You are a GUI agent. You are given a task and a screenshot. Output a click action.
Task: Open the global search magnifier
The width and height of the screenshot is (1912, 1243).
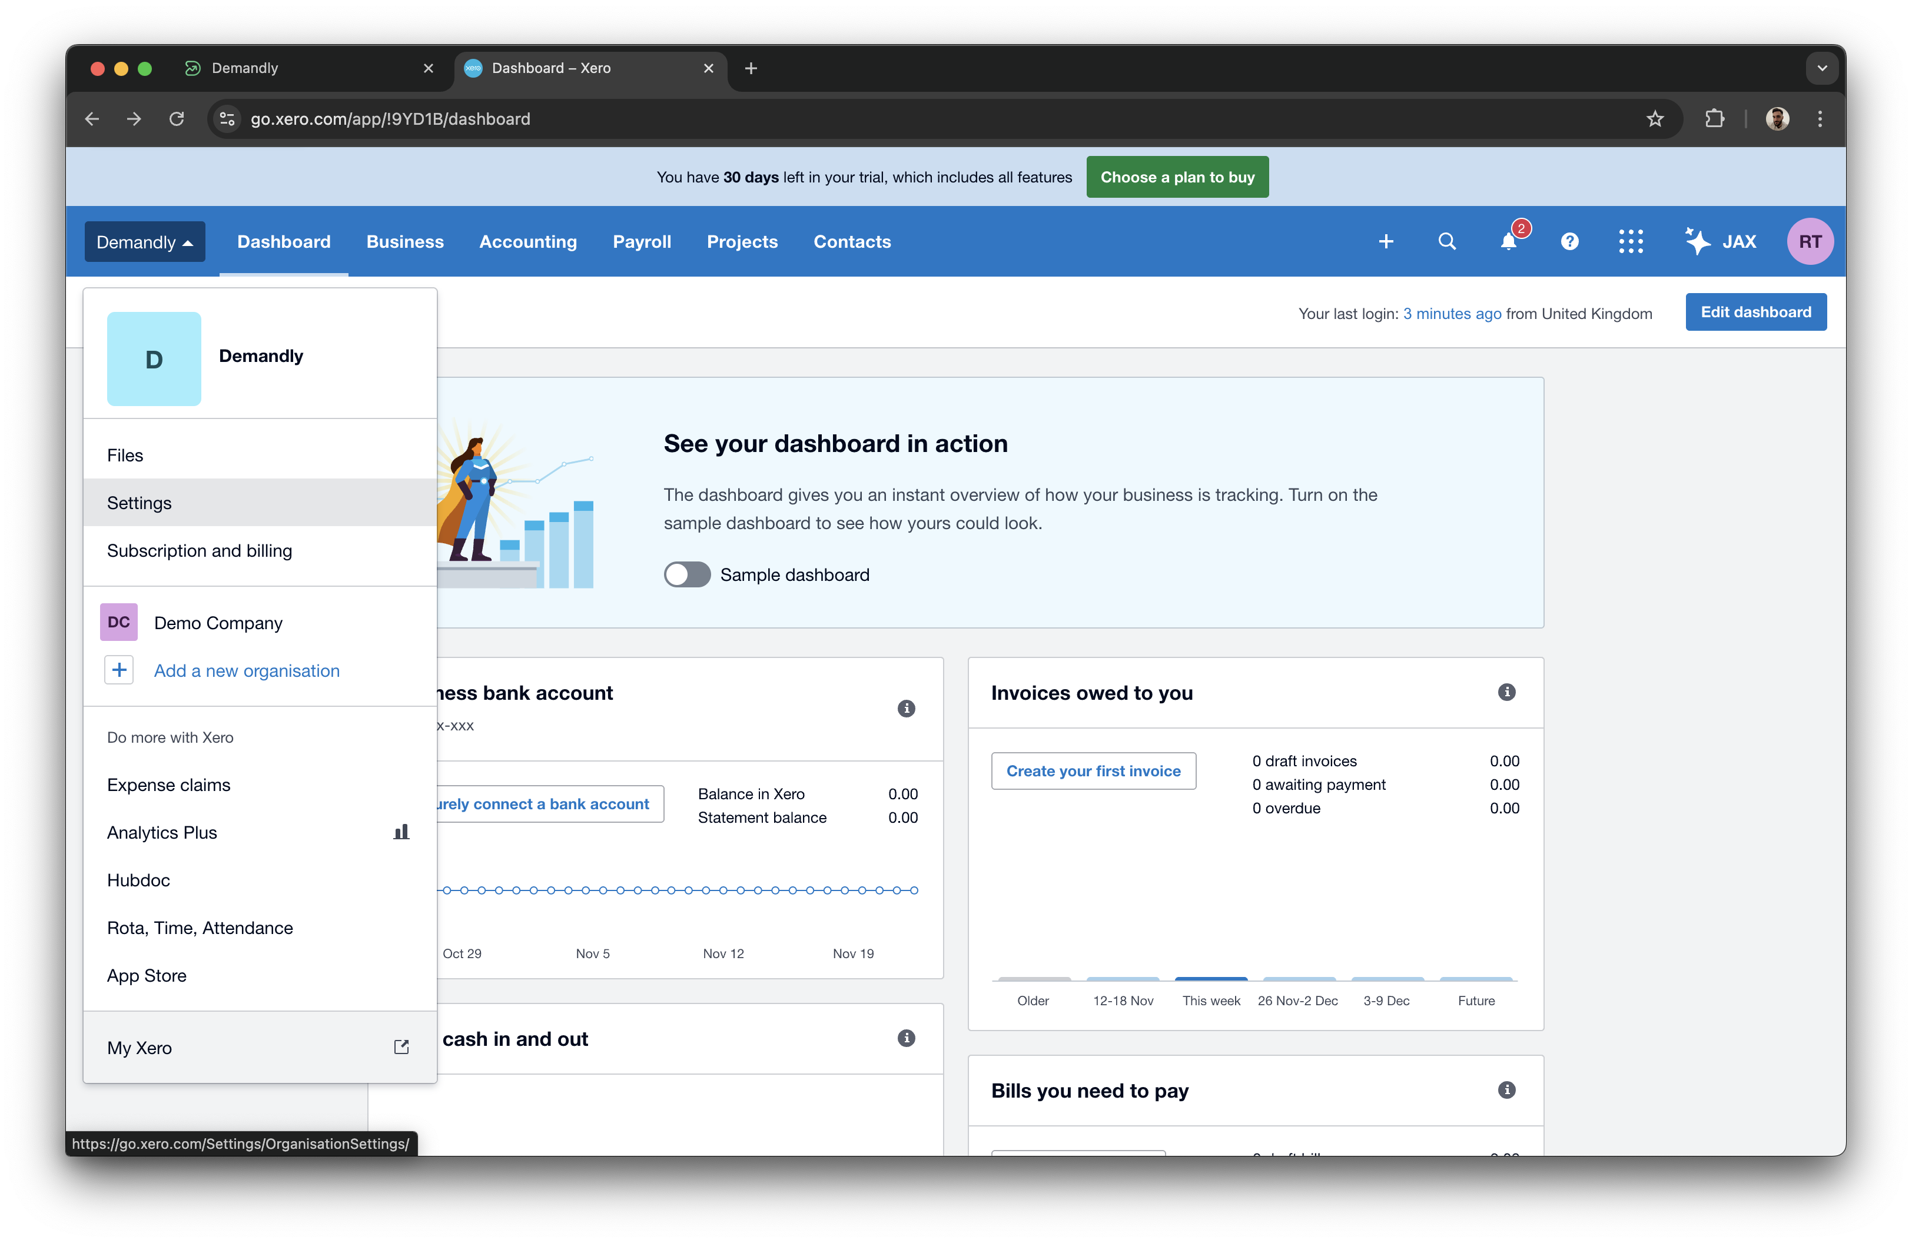[x=1446, y=241]
